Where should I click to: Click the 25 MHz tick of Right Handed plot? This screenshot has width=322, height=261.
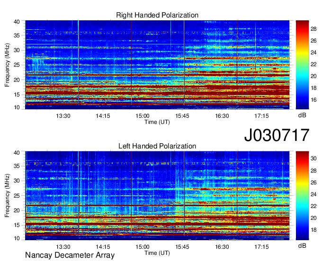(17, 65)
